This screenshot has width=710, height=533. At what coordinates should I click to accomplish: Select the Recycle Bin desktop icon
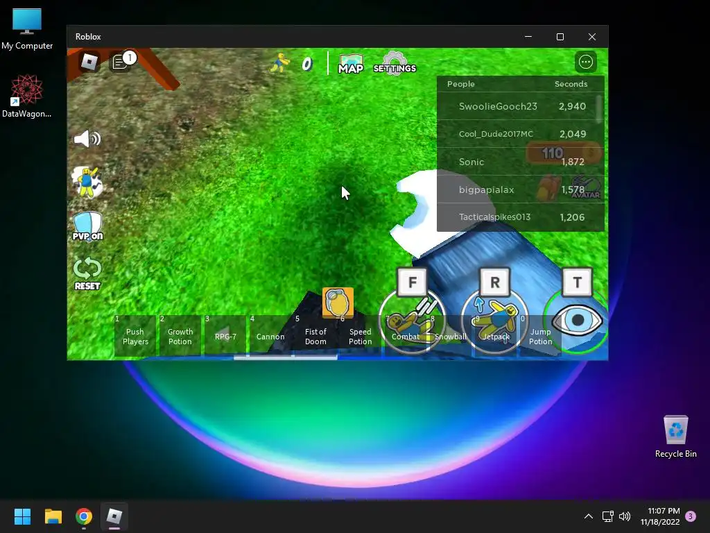pyautogui.click(x=675, y=437)
